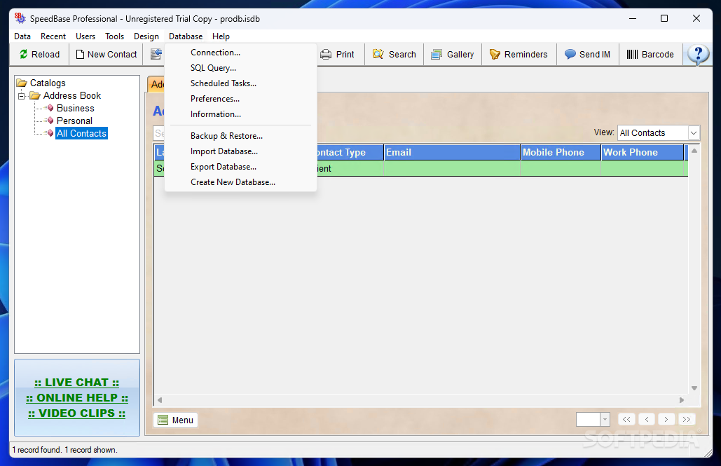The width and height of the screenshot is (721, 466).
Task: Go to next page with > button
Action: click(x=666, y=420)
